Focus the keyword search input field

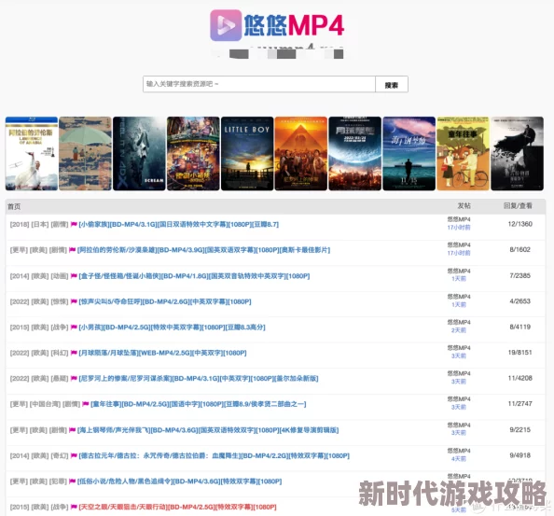click(259, 84)
